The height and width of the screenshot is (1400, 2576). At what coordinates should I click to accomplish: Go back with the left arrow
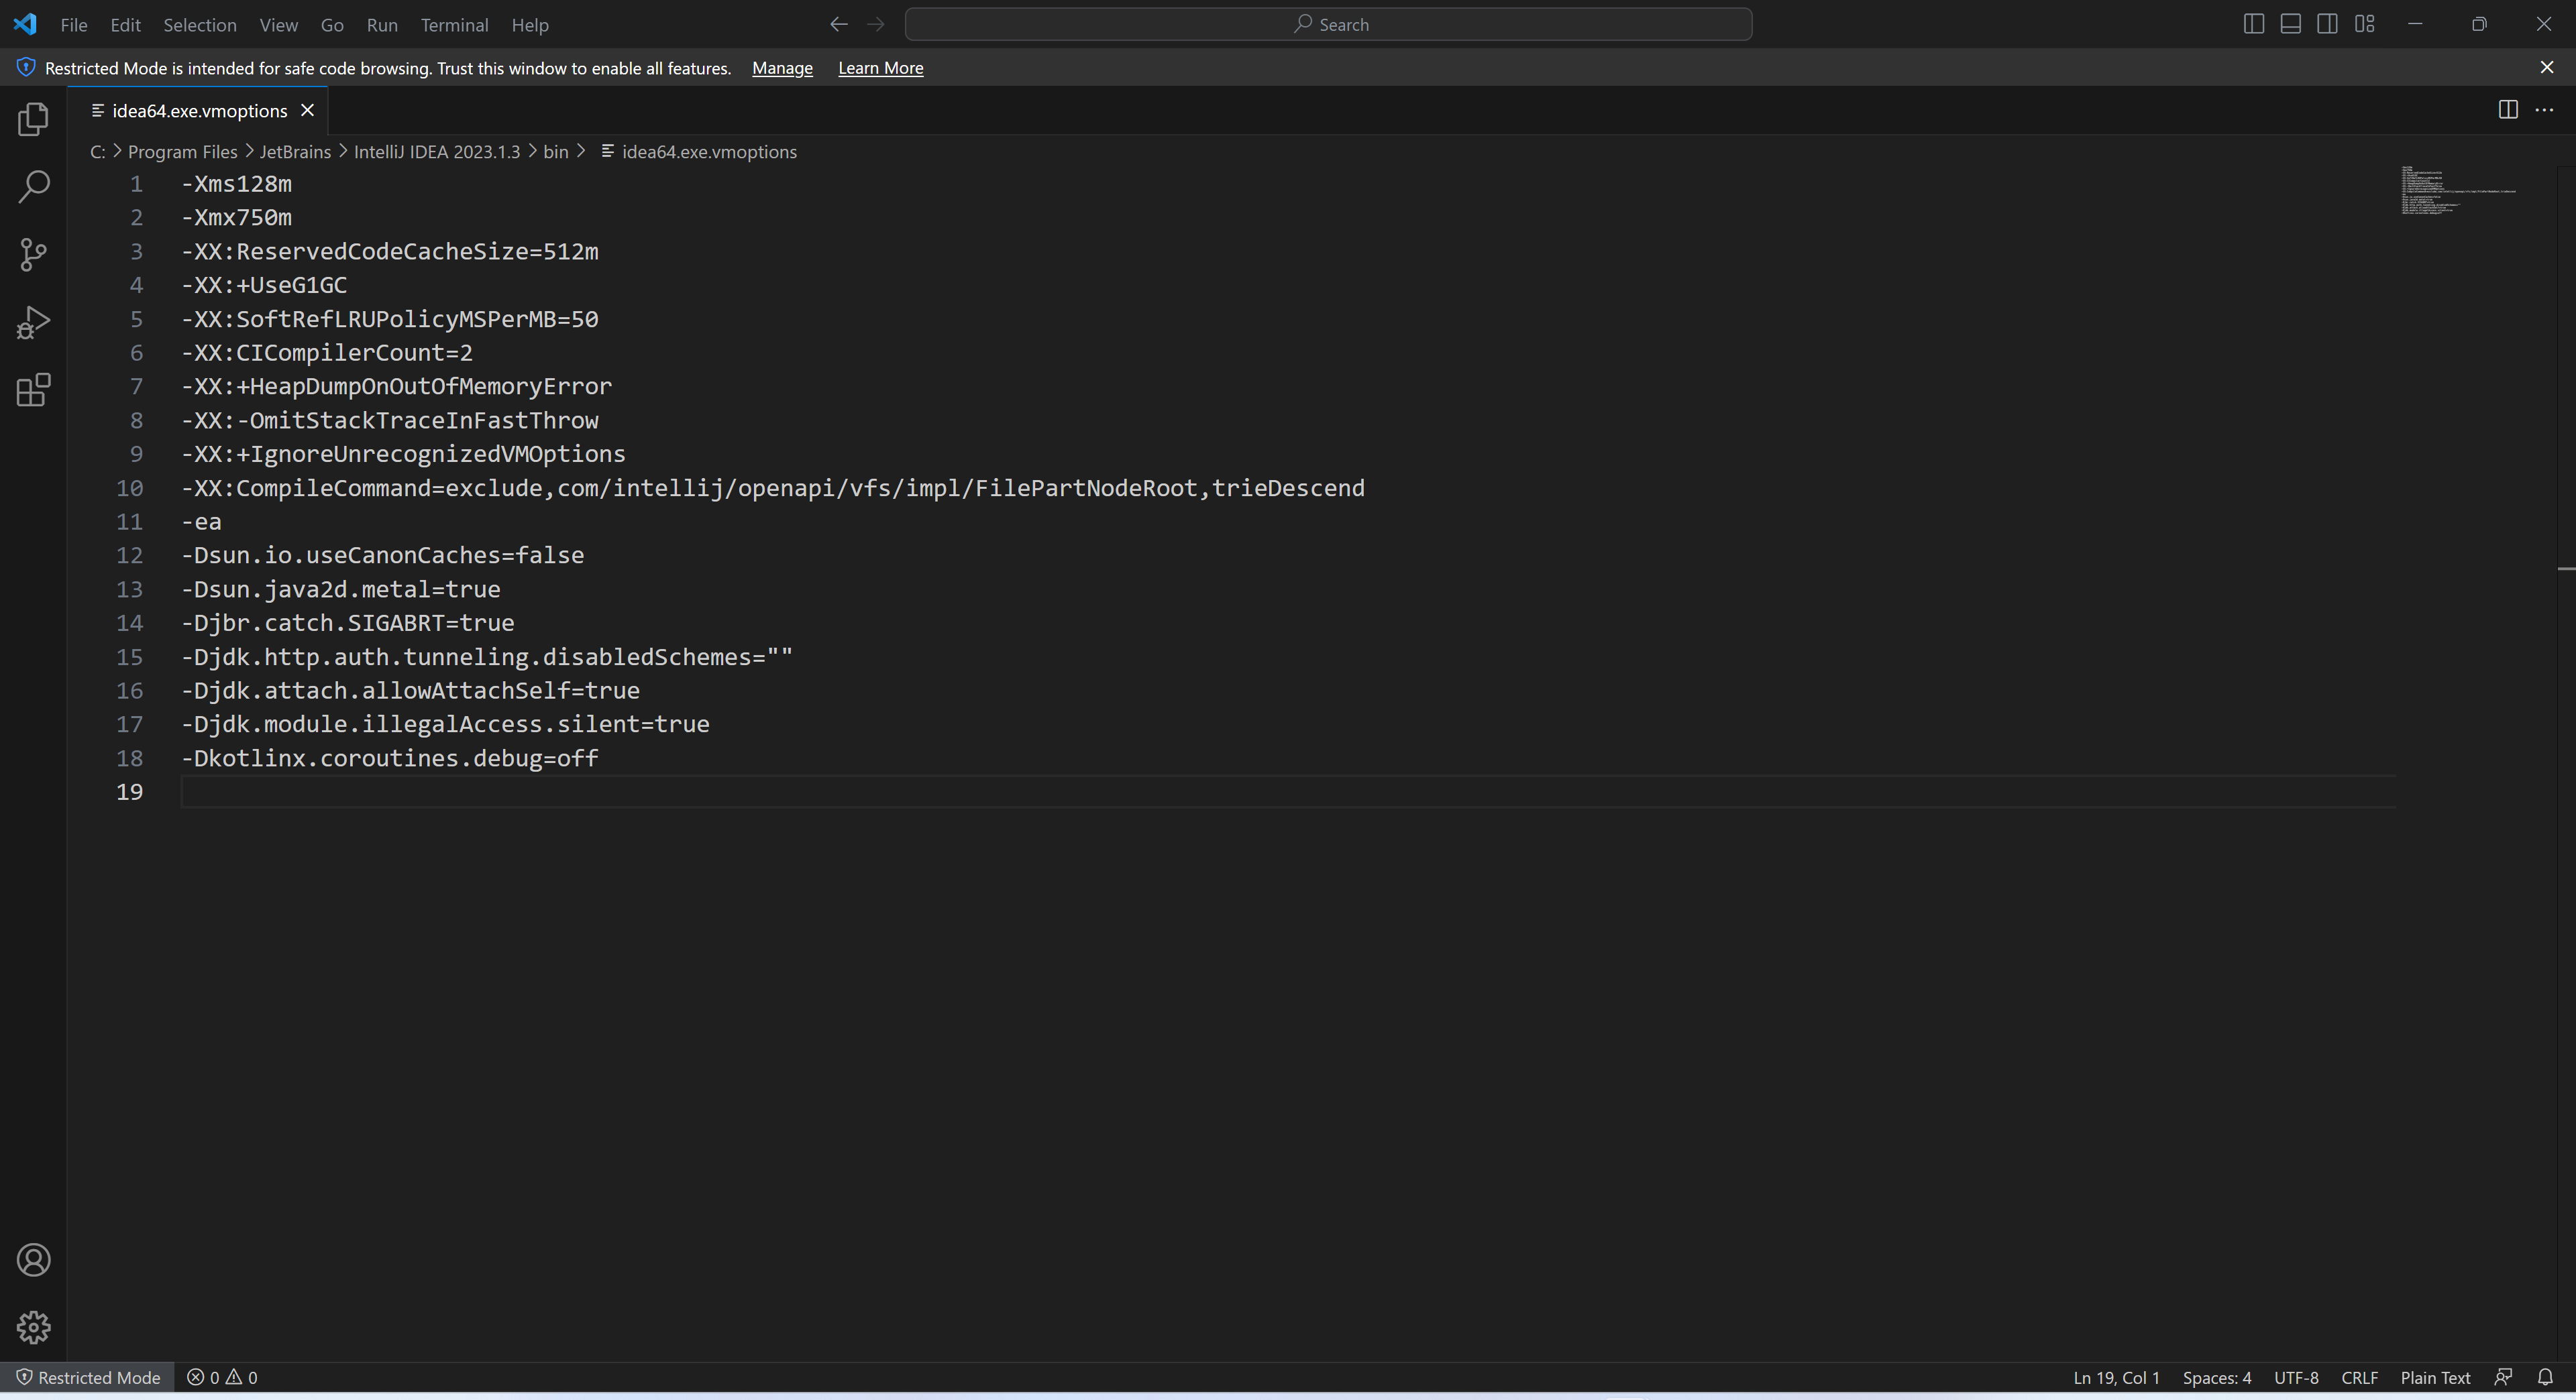pos(838,24)
